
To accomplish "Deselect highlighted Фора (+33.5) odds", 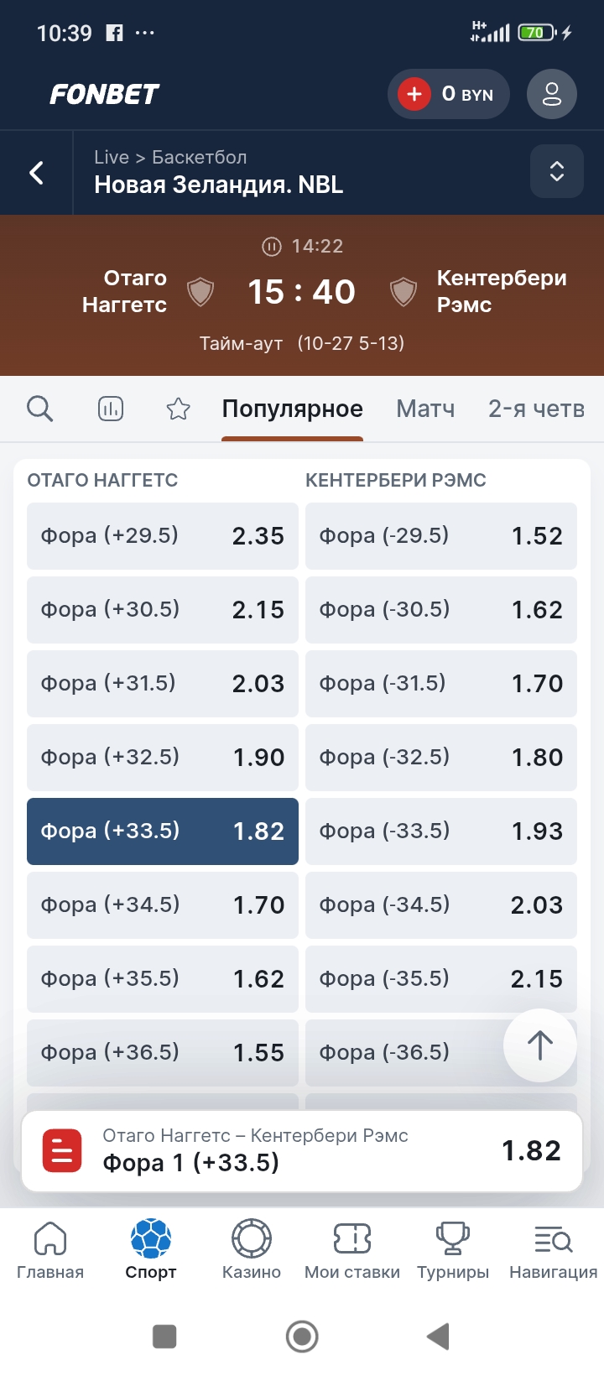I will [163, 831].
